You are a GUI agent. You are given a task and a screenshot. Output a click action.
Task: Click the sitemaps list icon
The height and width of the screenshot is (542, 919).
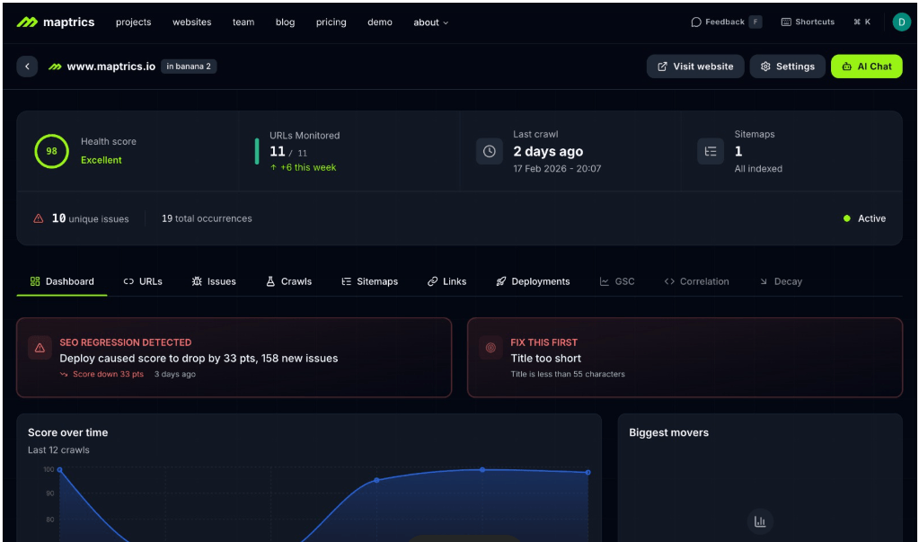pos(711,151)
